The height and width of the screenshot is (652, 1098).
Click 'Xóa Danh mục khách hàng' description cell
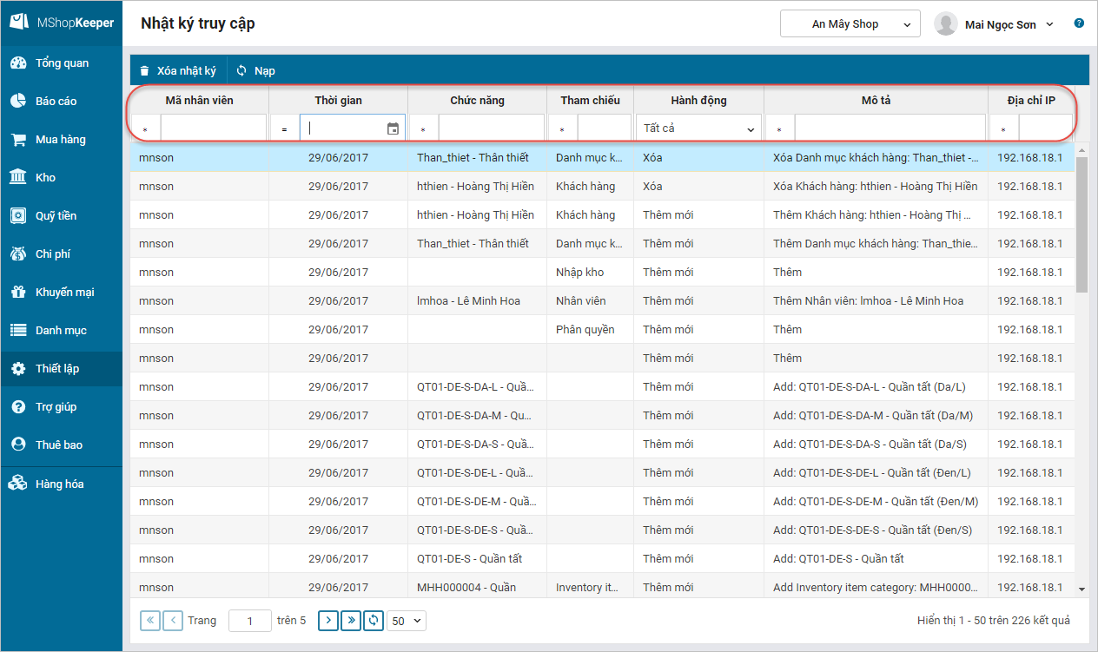[x=876, y=157]
